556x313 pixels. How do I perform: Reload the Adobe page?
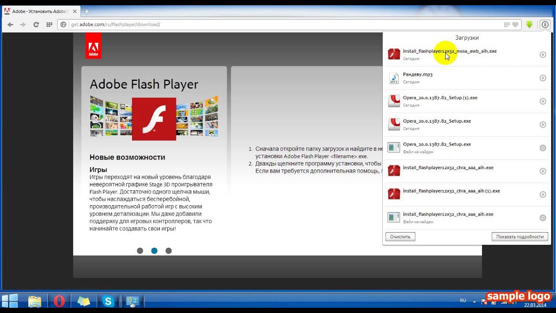coord(36,24)
